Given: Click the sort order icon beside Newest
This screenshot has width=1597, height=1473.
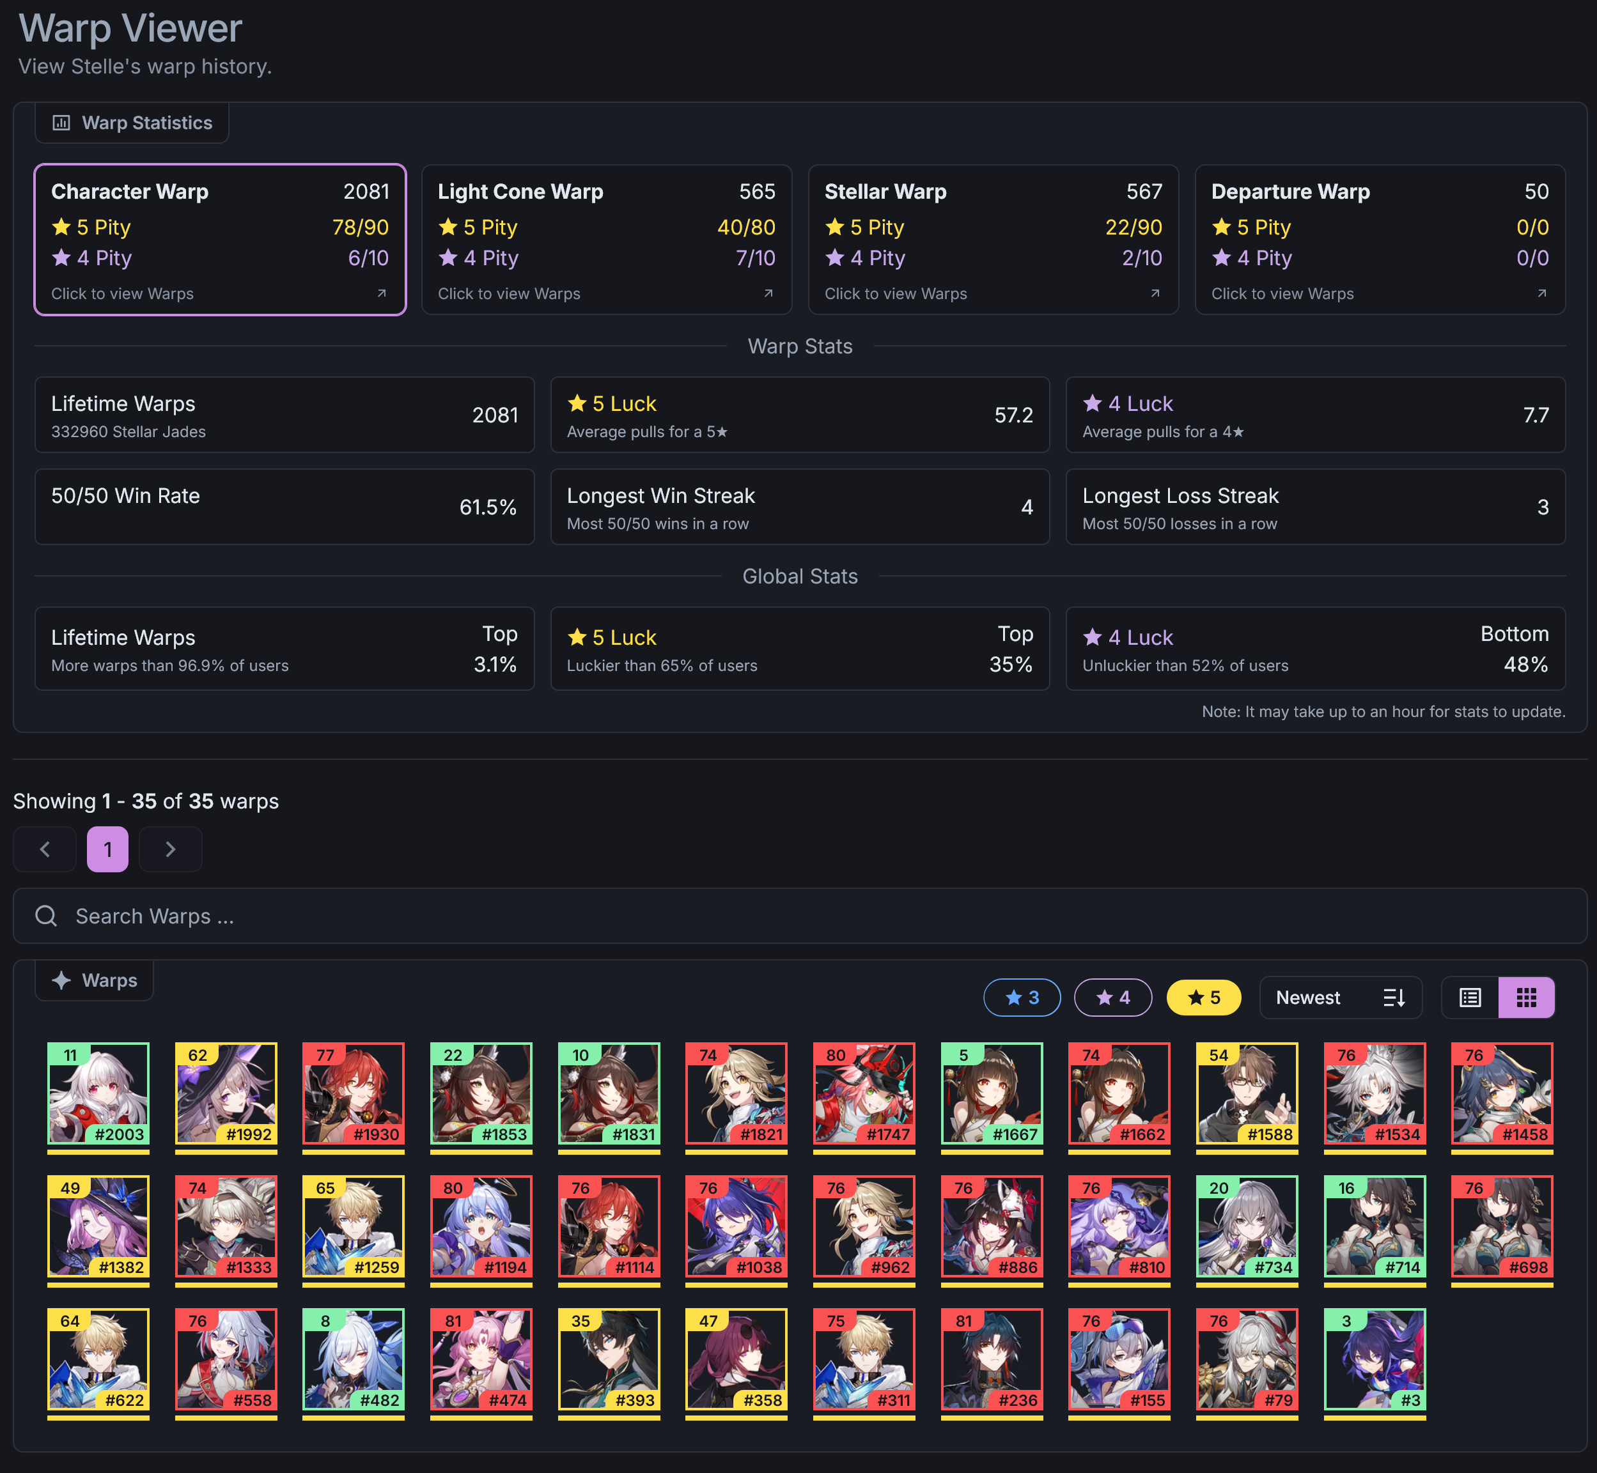Looking at the screenshot, I should 1394,997.
